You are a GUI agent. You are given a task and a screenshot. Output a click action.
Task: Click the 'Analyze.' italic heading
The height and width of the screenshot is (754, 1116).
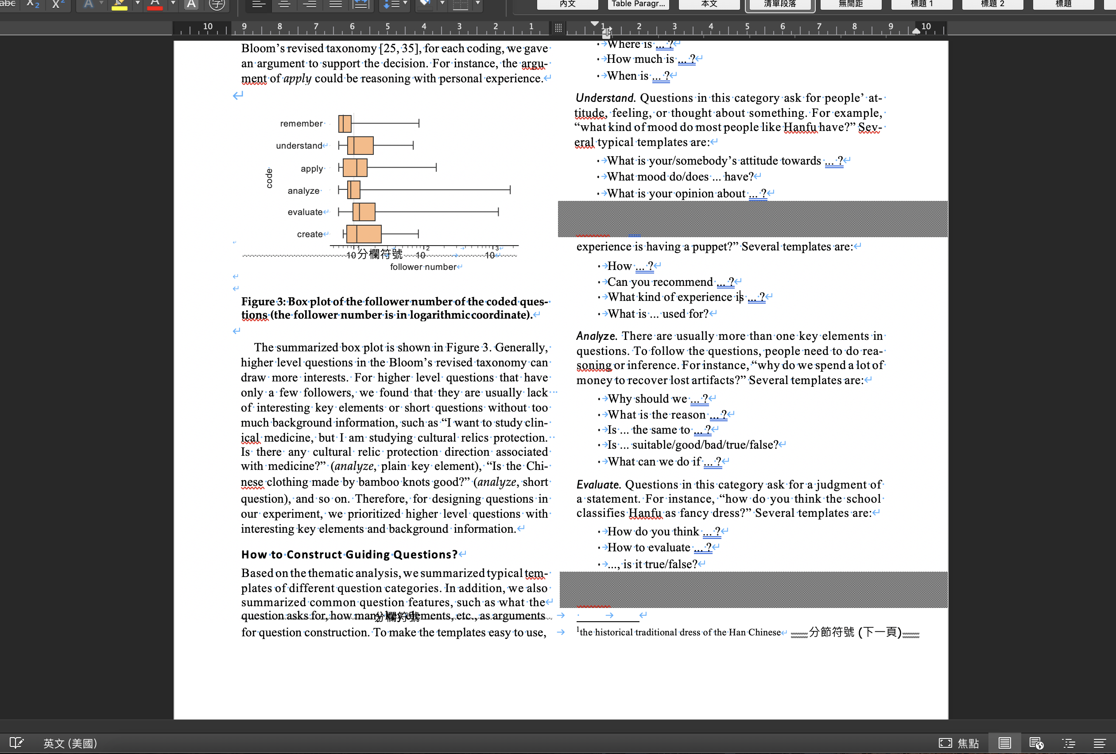click(x=597, y=336)
